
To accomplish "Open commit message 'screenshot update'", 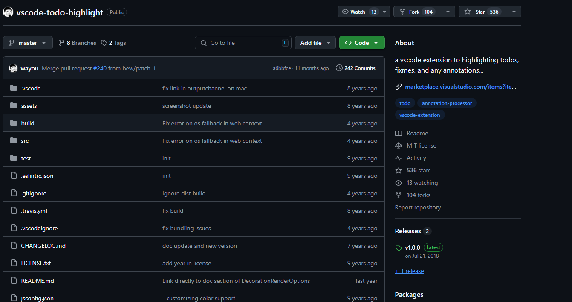I will point(187,106).
